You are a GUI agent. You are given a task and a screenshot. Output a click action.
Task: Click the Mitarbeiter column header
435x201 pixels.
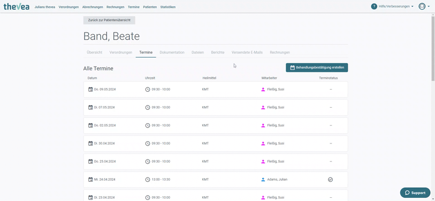tap(269, 78)
